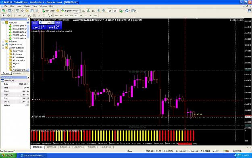Open the File menu
Image resolution: width=252 pixels, height=158 pixels.
6,6
